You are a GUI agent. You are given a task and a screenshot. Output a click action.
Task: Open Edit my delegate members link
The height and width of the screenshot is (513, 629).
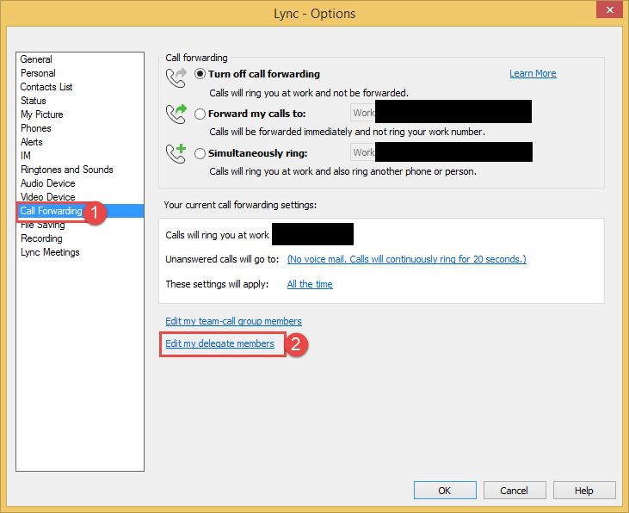tap(219, 343)
